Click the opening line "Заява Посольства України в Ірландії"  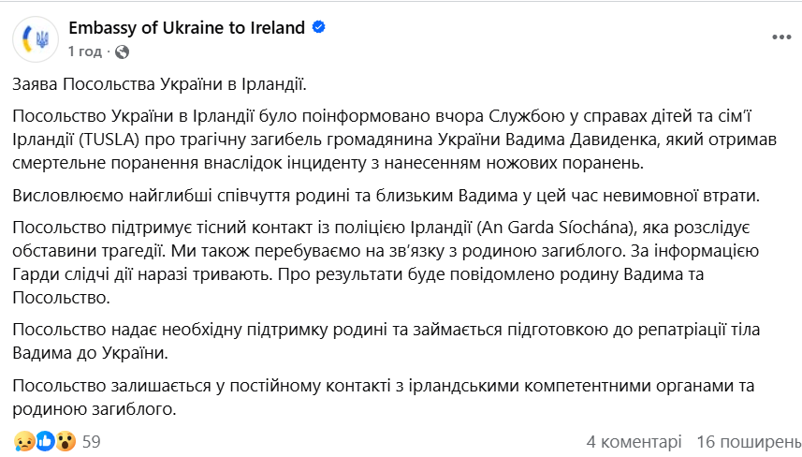click(x=160, y=85)
